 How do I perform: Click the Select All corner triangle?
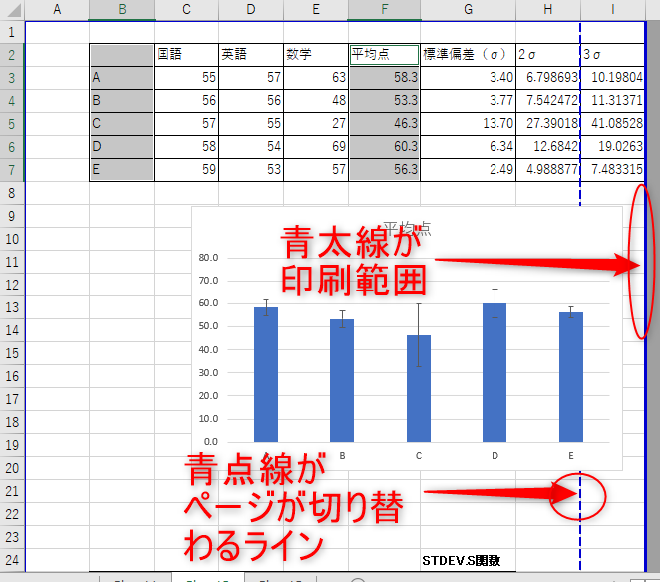click(14, 10)
